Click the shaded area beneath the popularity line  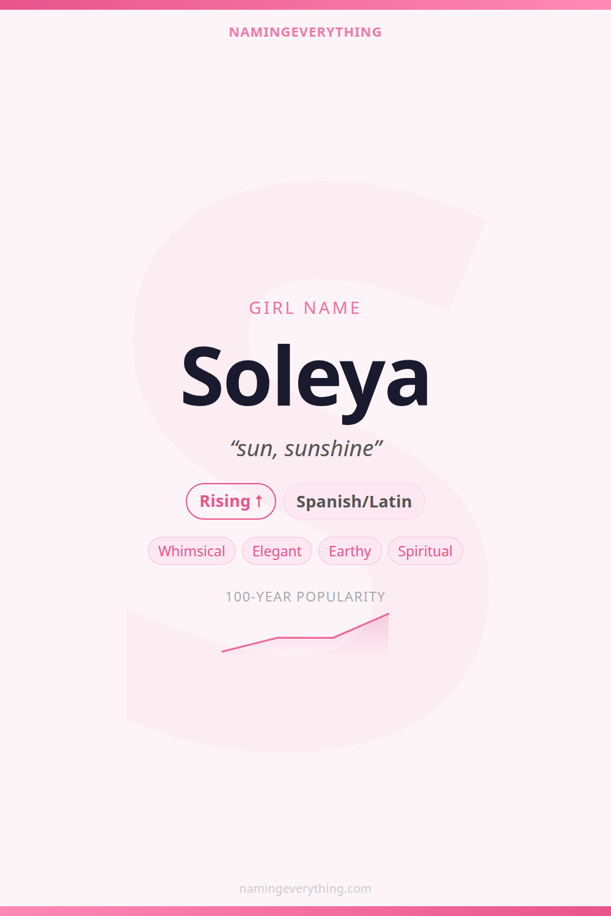[x=367, y=641]
